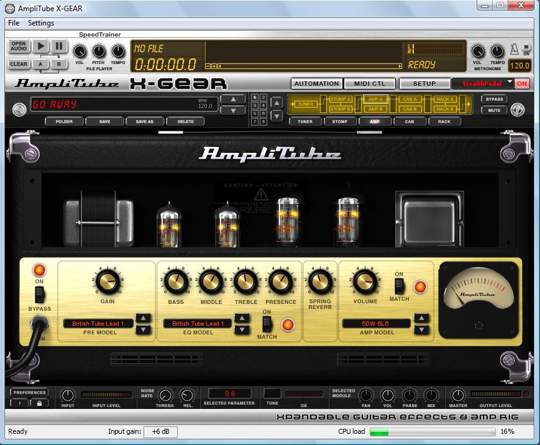Select the STOMP B block in signal chain

point(341,109)
